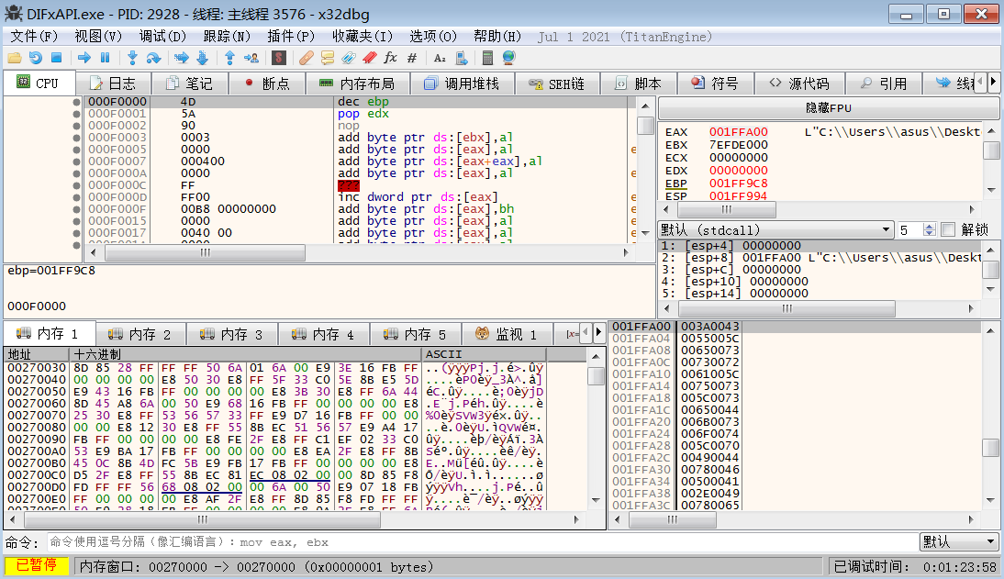Open the 帮助(H) menu
1004x579 pixels.
(x=497, y=37)
